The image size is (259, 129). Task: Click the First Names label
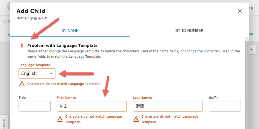coord(66,98)
